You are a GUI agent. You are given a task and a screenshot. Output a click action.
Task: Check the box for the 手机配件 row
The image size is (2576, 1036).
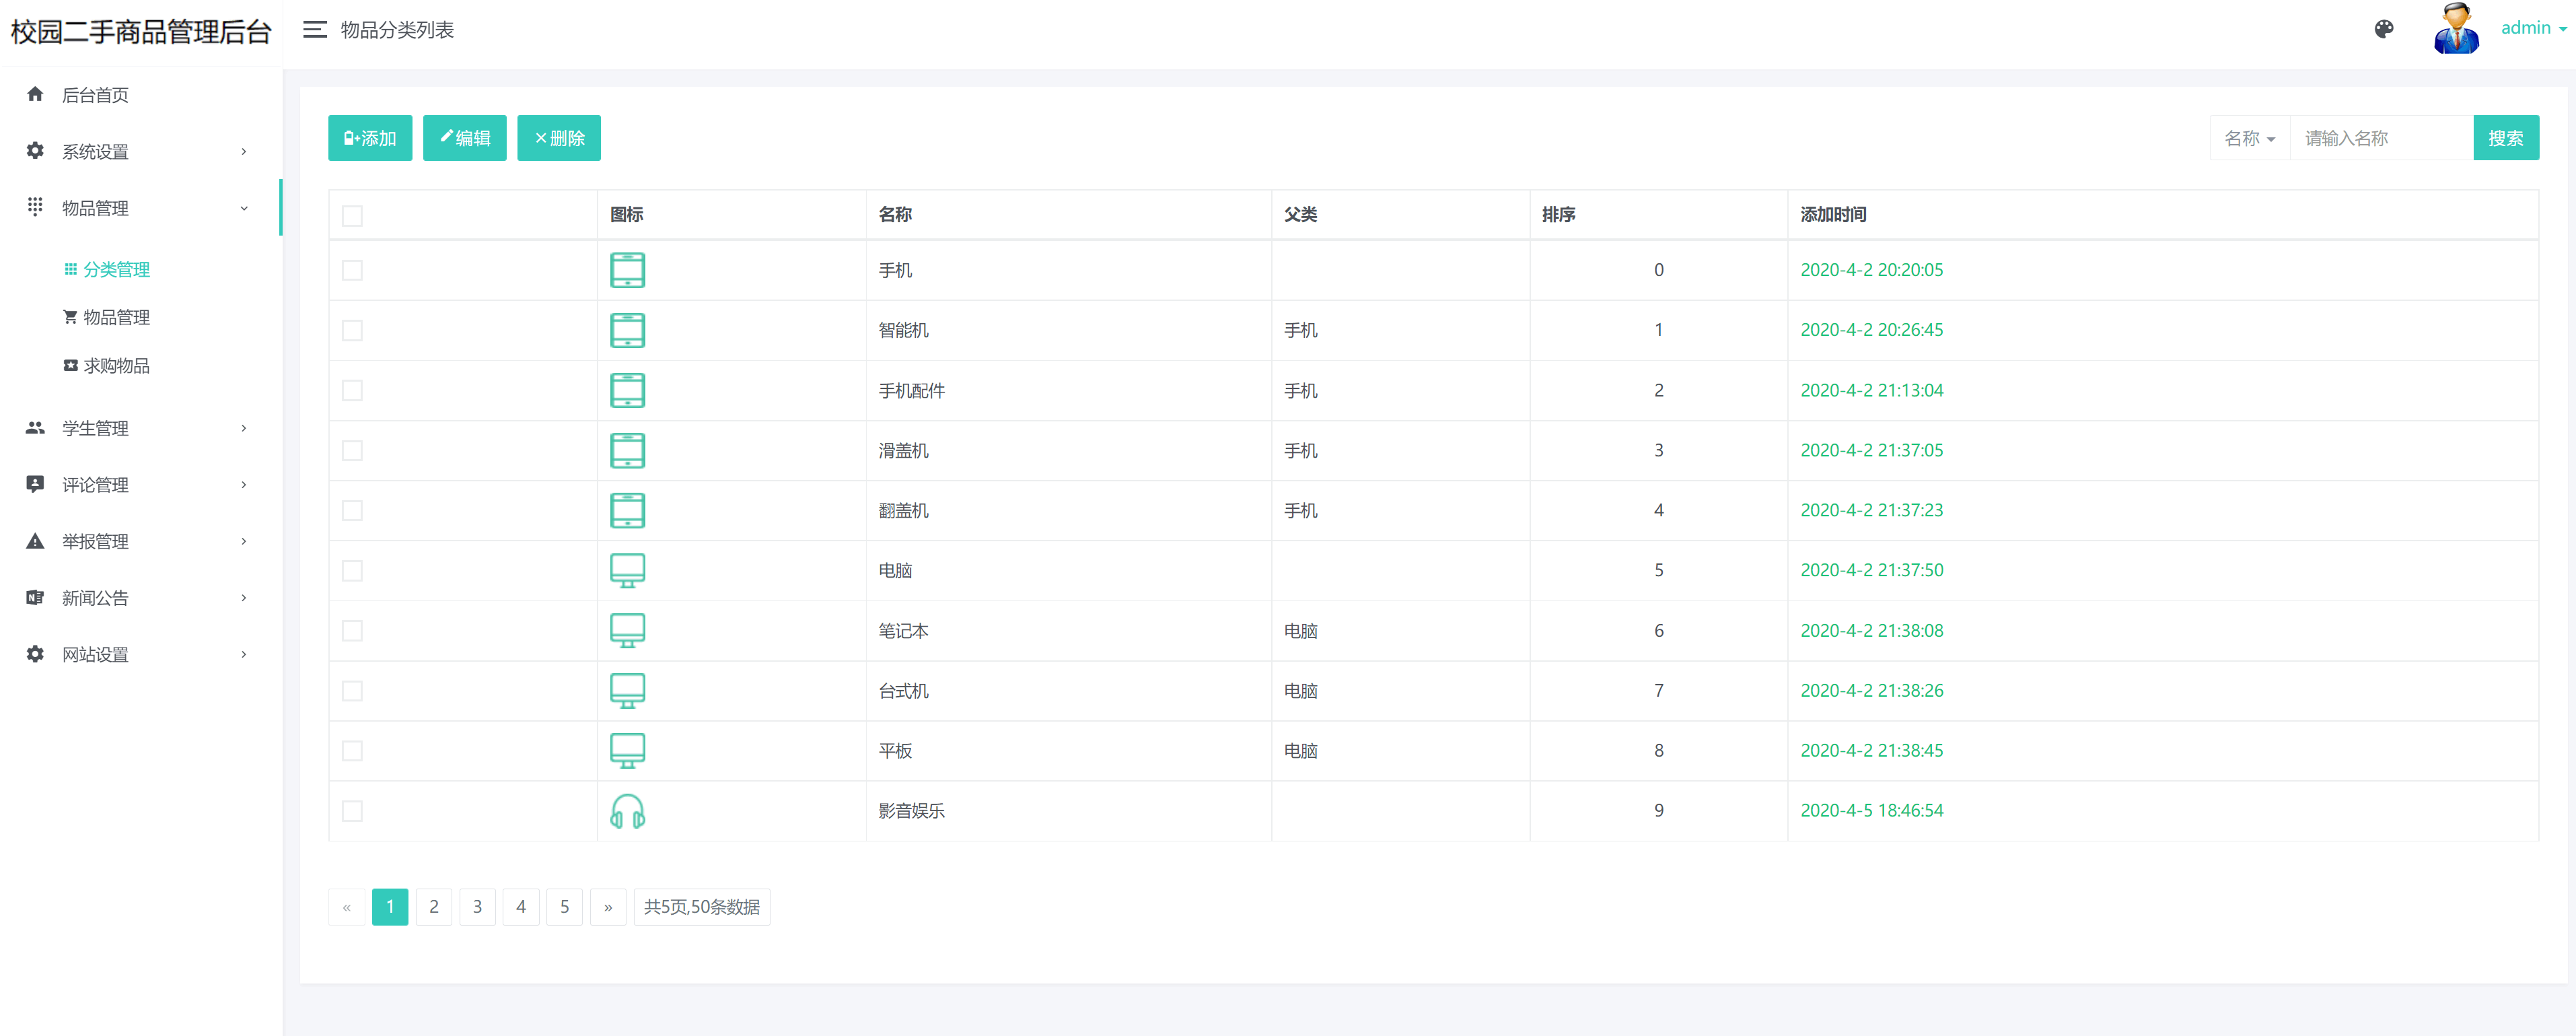[352, 390]
